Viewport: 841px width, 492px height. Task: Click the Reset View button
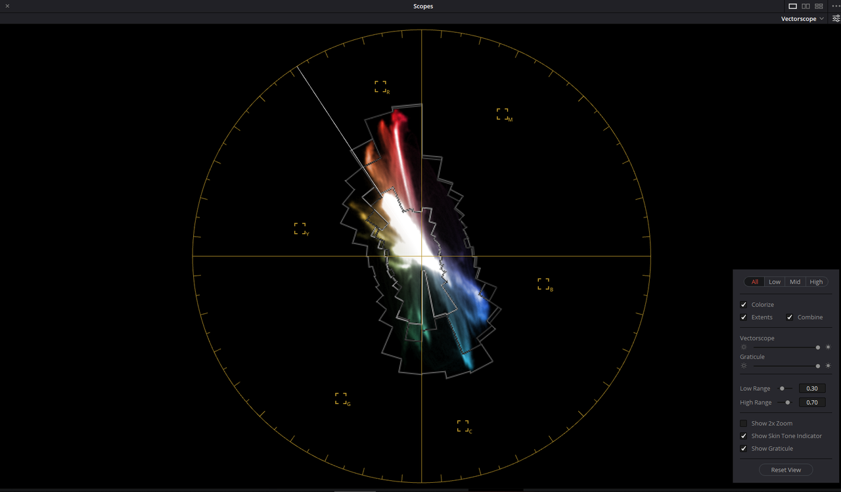click(786, 470)
